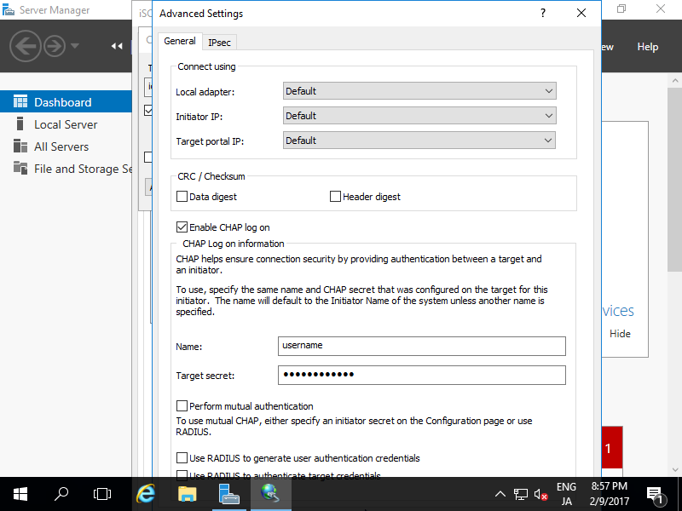The image size is (682, 511).
Task: Launch Internet Explorer from taskbar
Action: (x=145, y=494)
